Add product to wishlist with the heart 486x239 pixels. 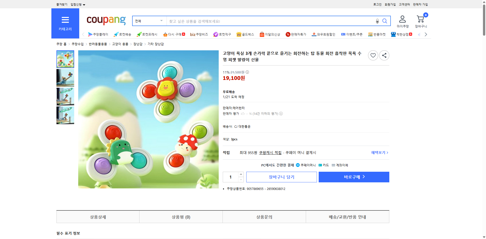click(x=373, y=55)
